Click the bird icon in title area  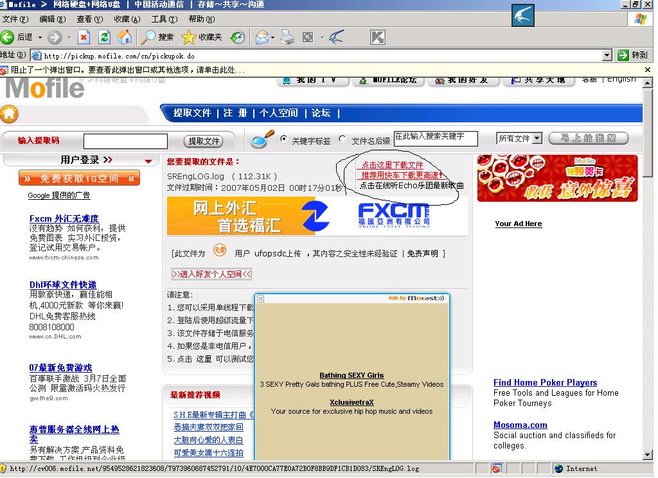(x=523, y=15)
